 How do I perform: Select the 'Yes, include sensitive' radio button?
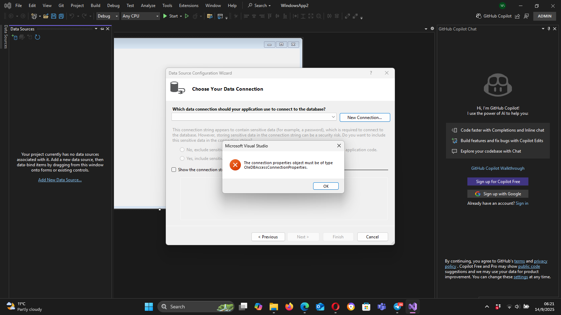click(182, 159)
